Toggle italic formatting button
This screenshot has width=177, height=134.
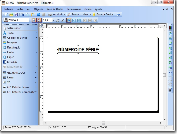[74, 20]
